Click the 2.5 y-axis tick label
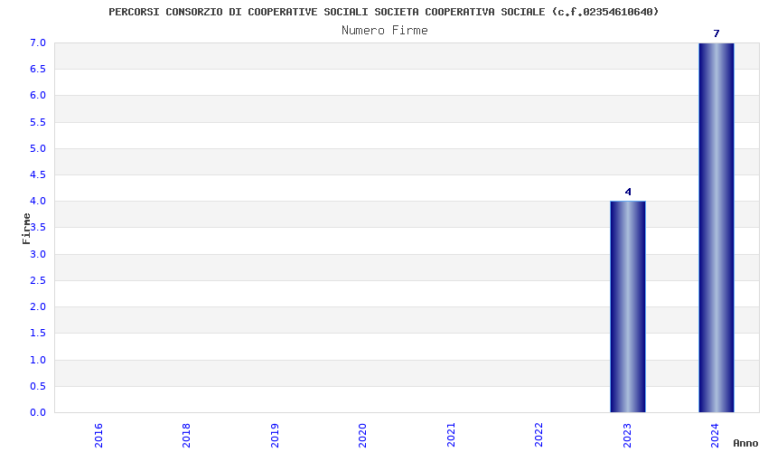 tap(38, 280)
